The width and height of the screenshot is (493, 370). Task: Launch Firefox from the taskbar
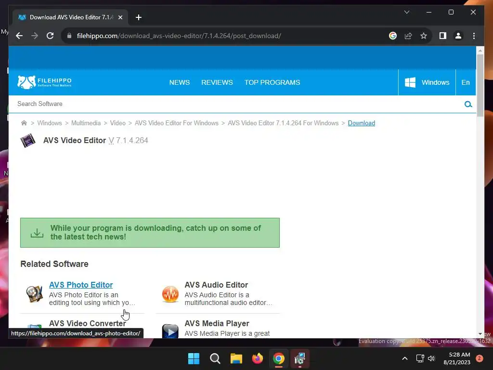pos(258,358)
